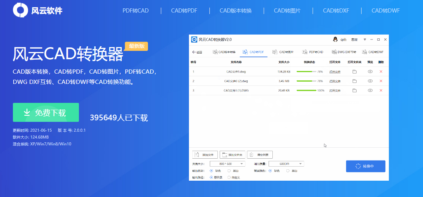Click the 100% progress bar of CAD文件3 (1).DWG

[307, 90]
